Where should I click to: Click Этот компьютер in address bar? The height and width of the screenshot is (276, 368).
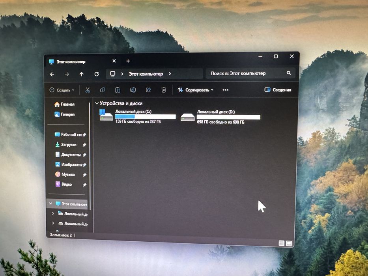146,74
